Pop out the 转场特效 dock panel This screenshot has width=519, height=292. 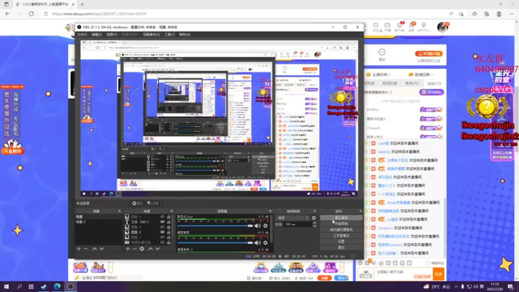point(315,212)
